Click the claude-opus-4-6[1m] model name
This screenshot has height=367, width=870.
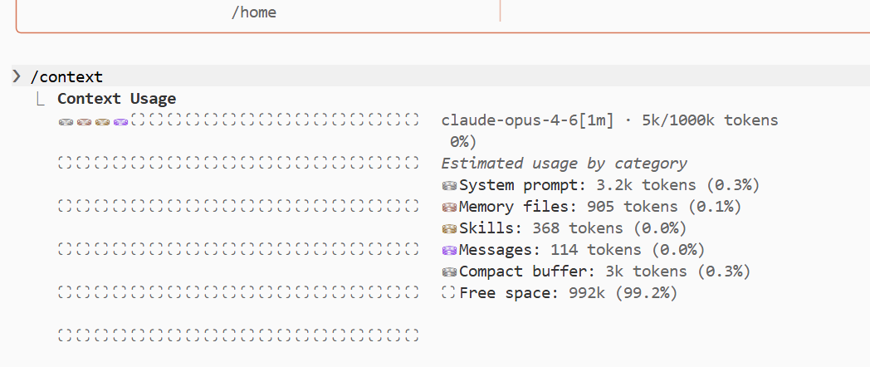click(x=528, y=120)
